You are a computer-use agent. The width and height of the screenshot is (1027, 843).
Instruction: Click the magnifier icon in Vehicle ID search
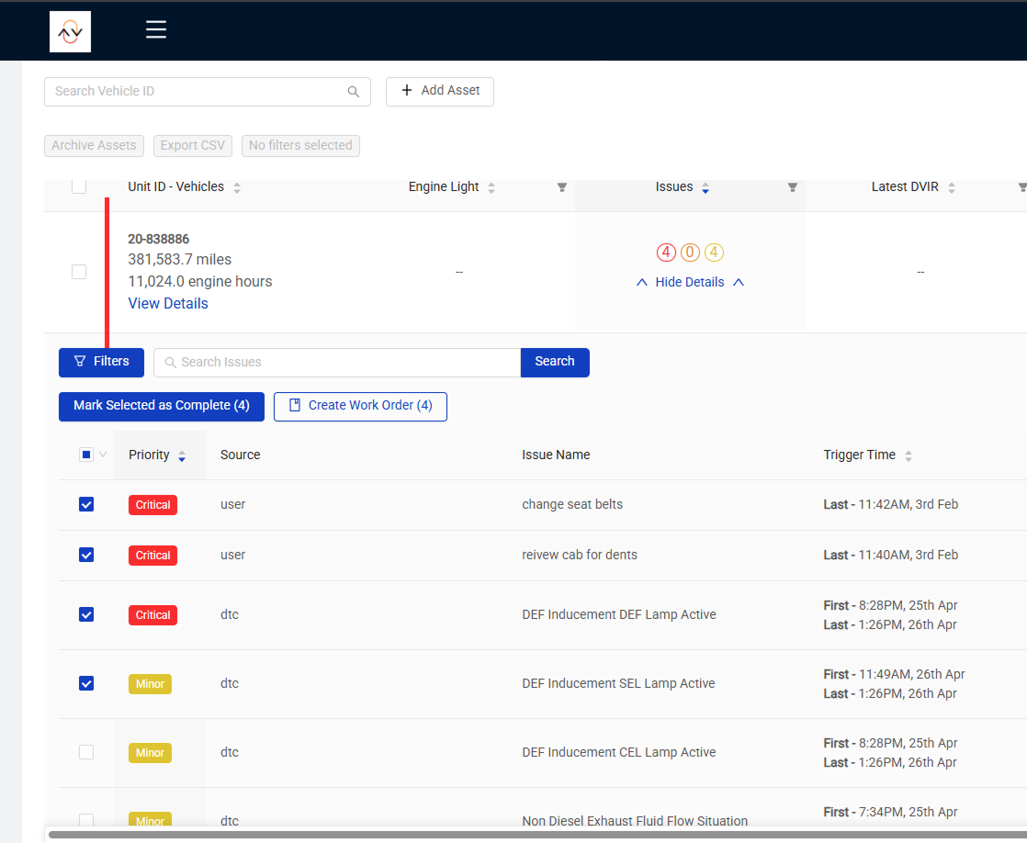pyautogui.click(x=353, y=92)
